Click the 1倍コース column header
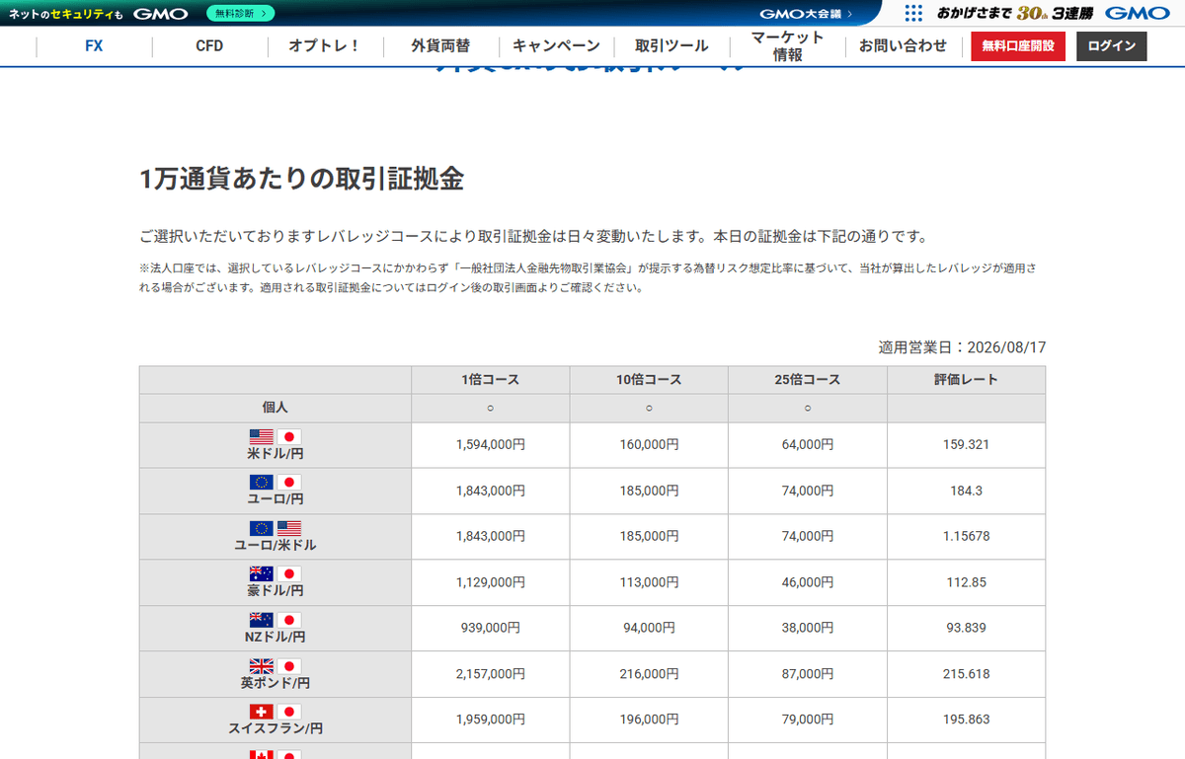The width and height of the screenshot is (1185, 759). [x=490, y=380]
